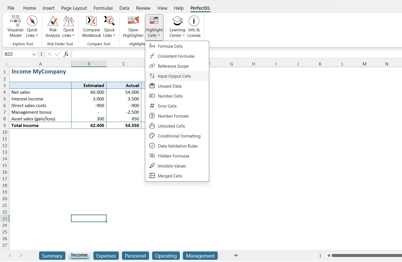Select Formula Cells in the dropdown
Viewport: 402px width, 262px height.
170,46
